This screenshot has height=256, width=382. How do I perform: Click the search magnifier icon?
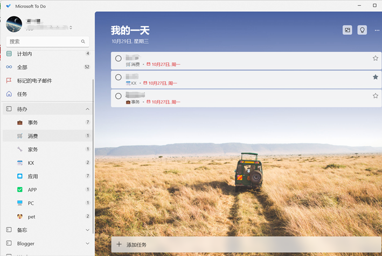83,41
